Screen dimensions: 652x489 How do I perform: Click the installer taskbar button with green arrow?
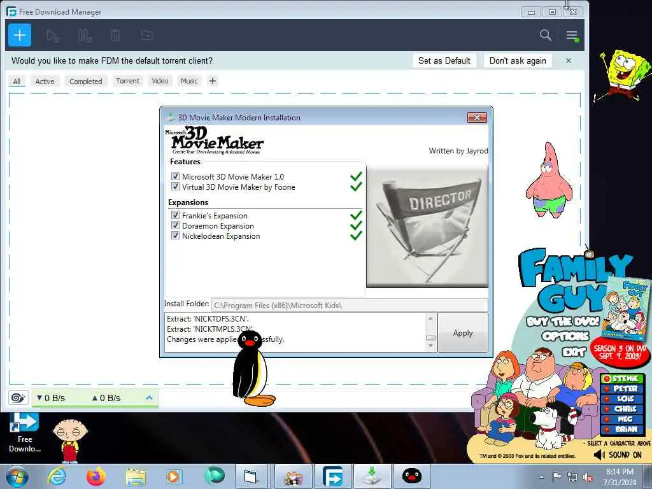(372, 476)
